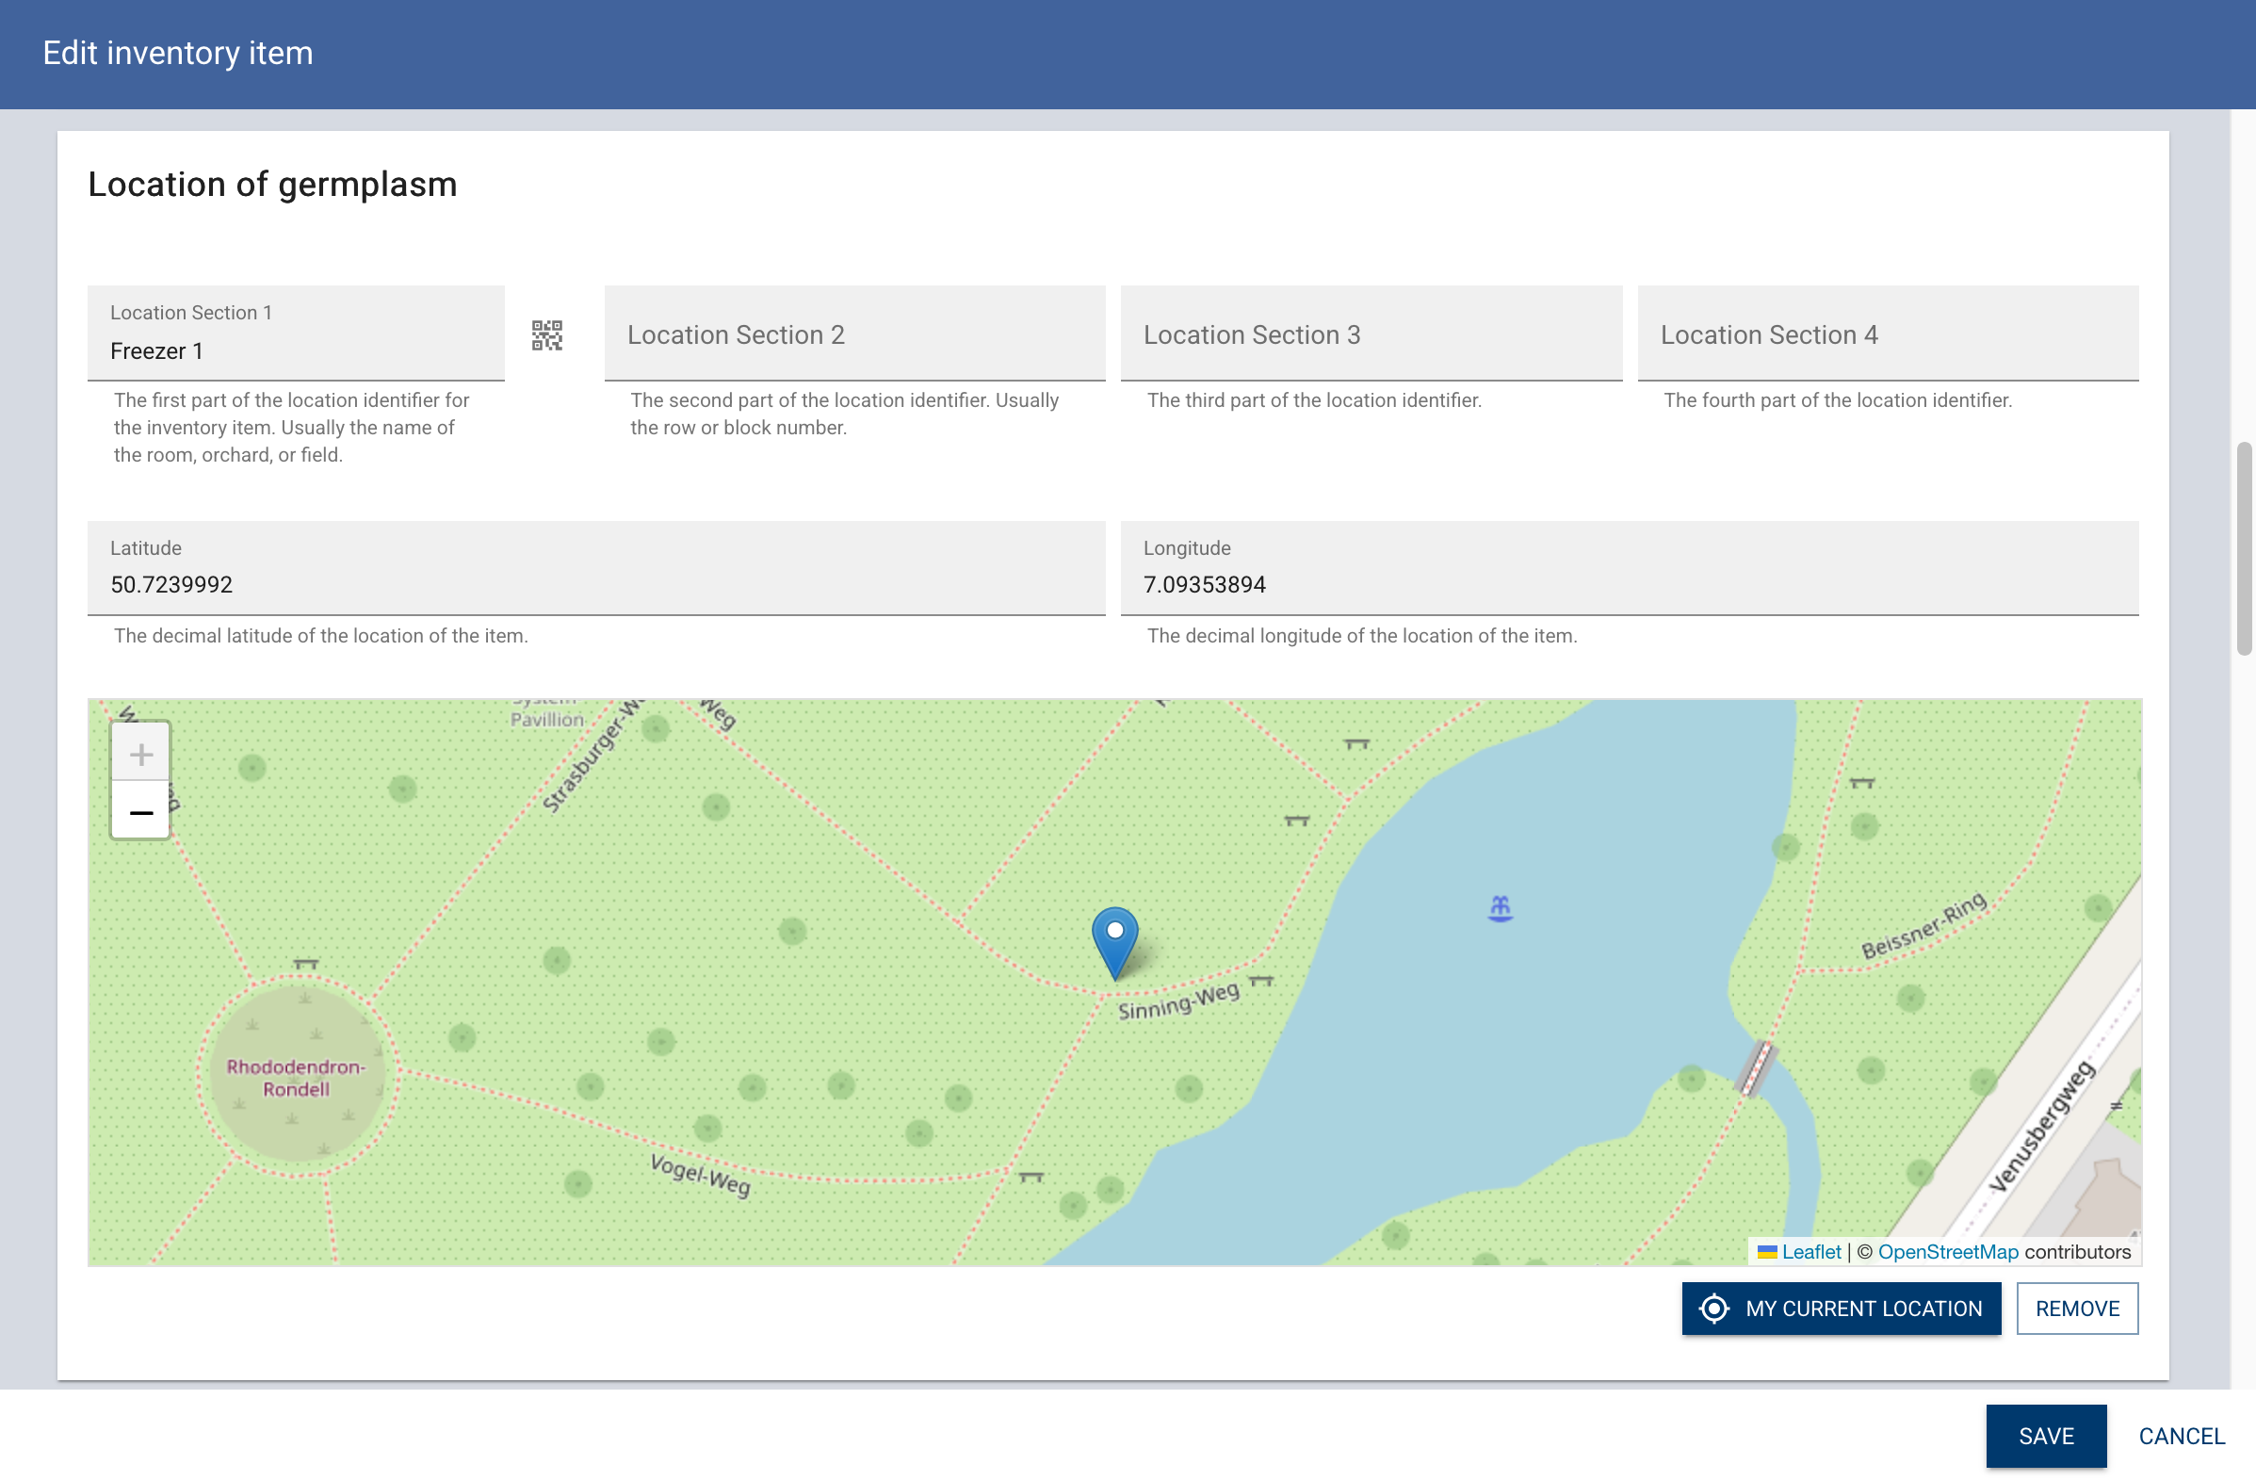
Task: Open the Leaflet attribution link
Action: [1810, 1251]
